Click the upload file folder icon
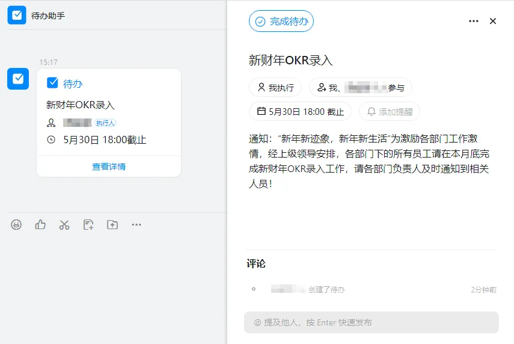The image size is (514, 344). click(112, 225)
